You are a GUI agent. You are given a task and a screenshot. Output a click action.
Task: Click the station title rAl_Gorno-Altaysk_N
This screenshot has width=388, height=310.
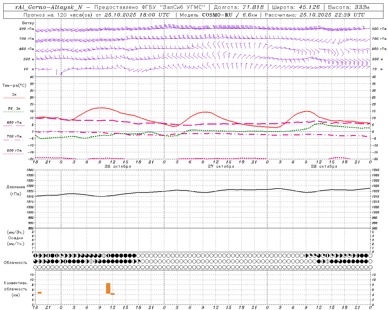coord(49,7)
